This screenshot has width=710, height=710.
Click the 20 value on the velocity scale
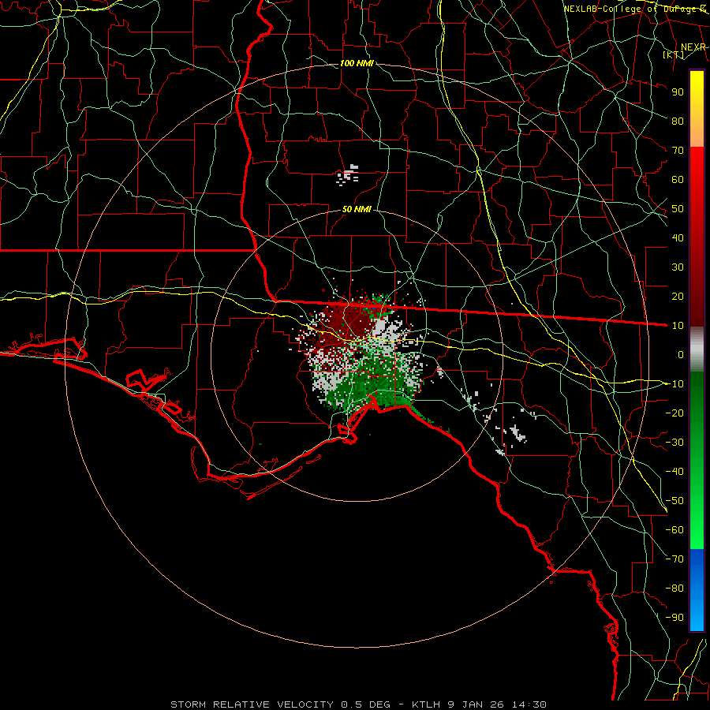pyautogui.click(x=678, y=296)
